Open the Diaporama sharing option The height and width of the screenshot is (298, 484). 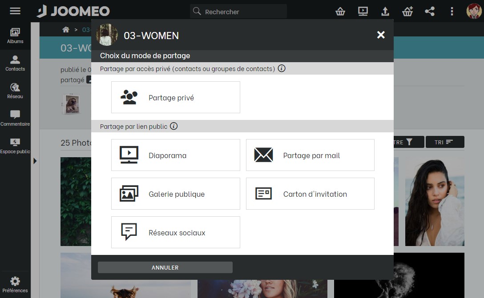tap(175, 155)
